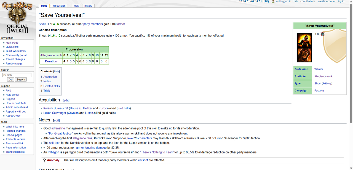
Task: Open the earshot link in anomaly note
Action: tap(143, 160)
